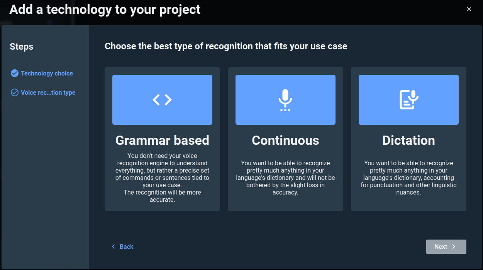This screenshot has height=270, width=483.
Task: Select the Continuous heading
Action: (285, 140)
